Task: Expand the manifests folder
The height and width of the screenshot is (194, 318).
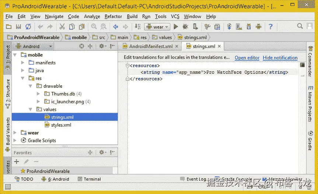Action: pos(23,63)
